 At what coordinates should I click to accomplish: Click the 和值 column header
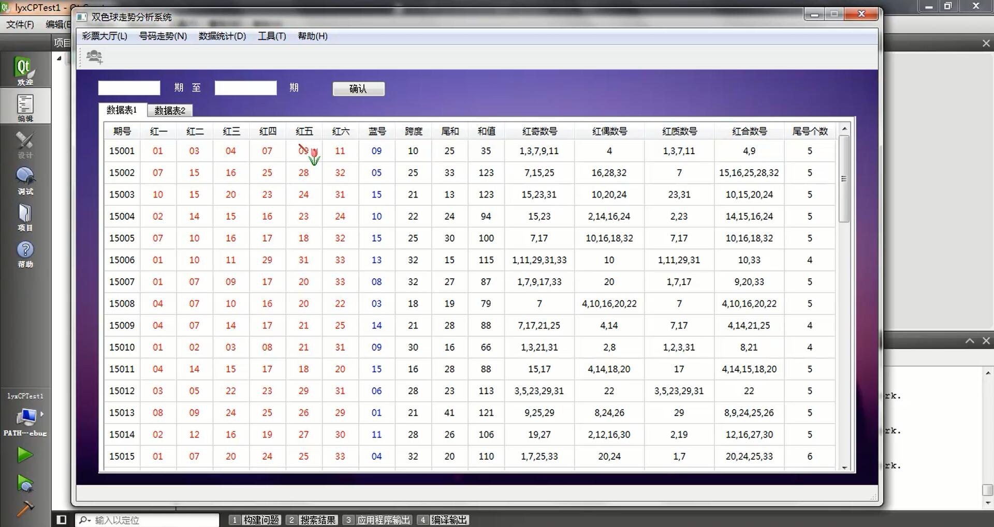click(486, 131)
